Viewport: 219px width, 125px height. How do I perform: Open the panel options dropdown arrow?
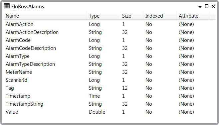tap(200, 7)
